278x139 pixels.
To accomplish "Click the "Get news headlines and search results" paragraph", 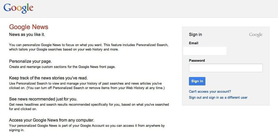I will click(89, 107).
